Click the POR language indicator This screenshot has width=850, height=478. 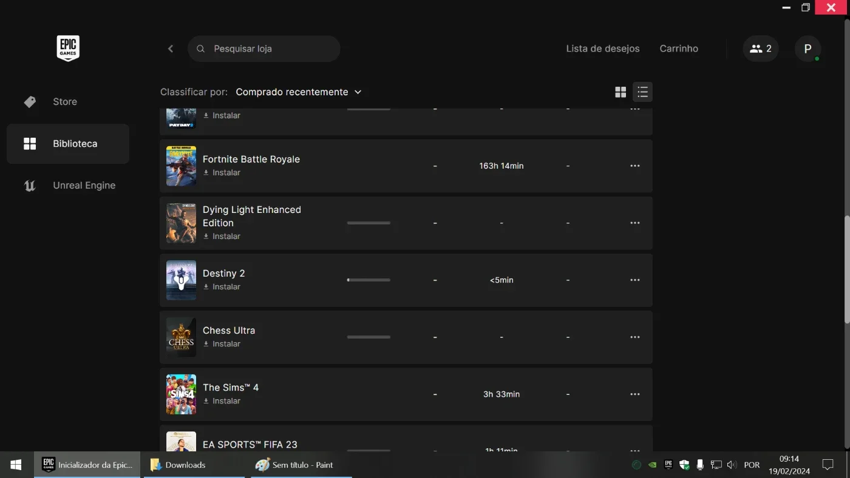coord(752,465)
